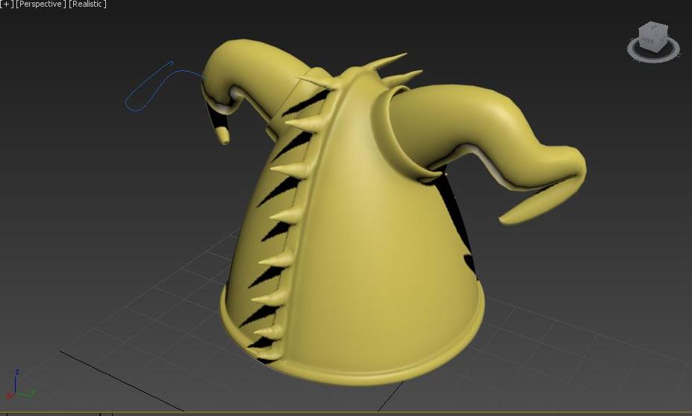Image resolution: width=692 pixels, height=416 pixels.
Task: Click the downward tip of the left horn
Action: (x=222, y=137)
